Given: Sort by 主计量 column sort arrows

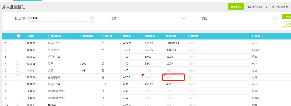Looking at the screenshot, I should (x=102, y=36).
